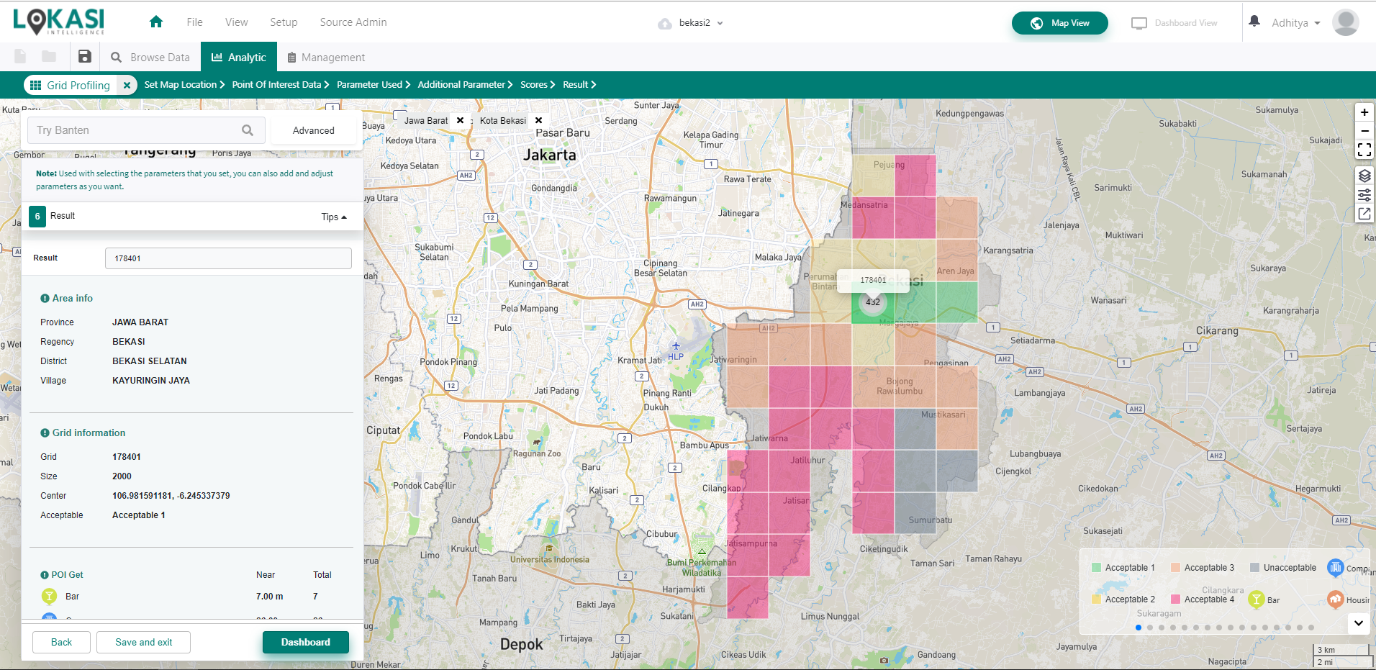This screenshot has height=670, width=1376.
Task: Click the Area info icon
Action: pos(45,298)
